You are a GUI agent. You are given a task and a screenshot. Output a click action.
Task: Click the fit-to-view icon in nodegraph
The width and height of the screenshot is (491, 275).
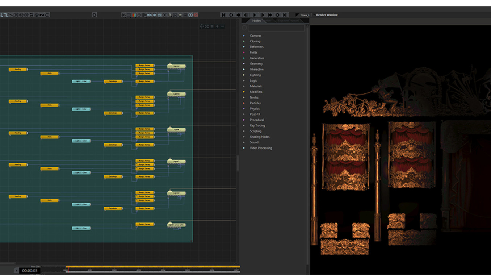pos(207,26)
